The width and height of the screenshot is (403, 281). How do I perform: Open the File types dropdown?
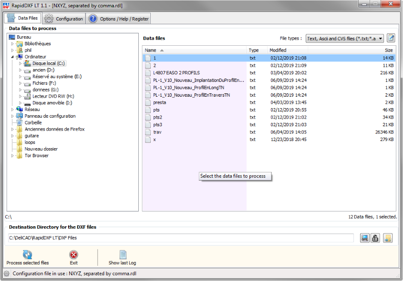(345, 39)
